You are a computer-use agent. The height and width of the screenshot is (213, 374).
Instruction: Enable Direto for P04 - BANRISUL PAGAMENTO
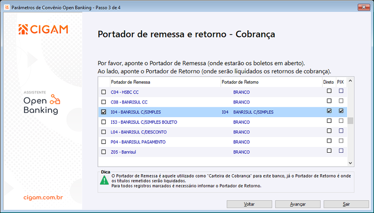[329, 141]
